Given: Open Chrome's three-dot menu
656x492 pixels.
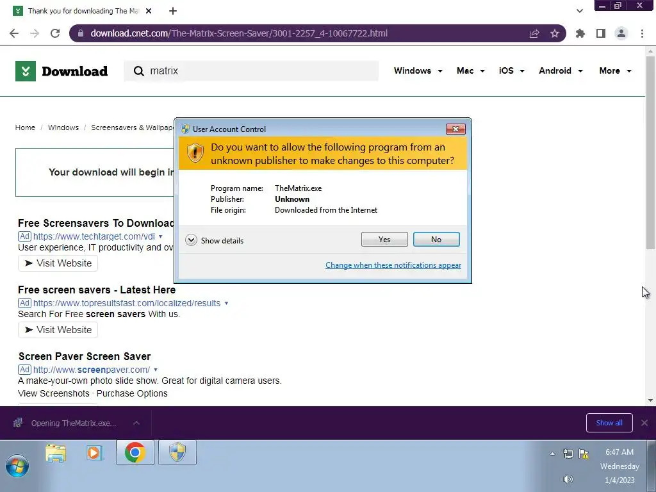Looking at the screenshot, I should point(642,33).
